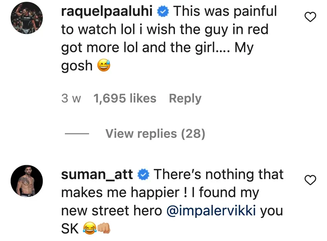Expand View replies (28)
The width and height of the screenshot is (327, 241).
point(155,133)
